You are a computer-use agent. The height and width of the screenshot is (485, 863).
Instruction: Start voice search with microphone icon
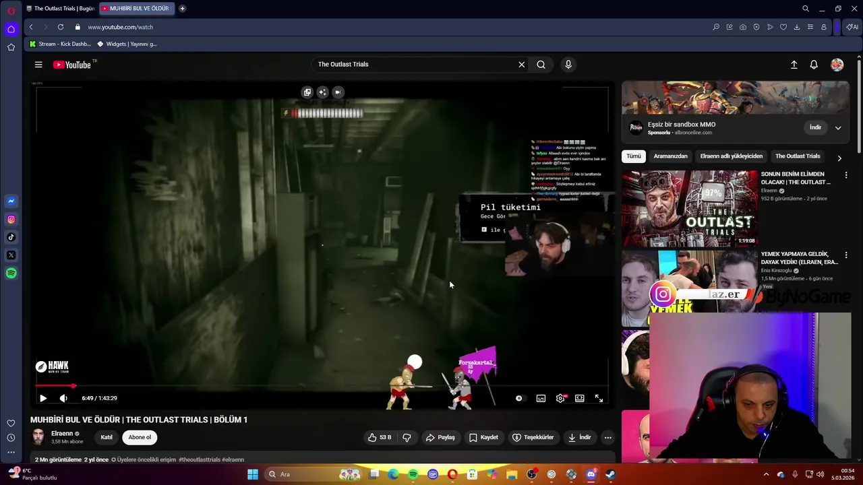(x=568, y=65)
